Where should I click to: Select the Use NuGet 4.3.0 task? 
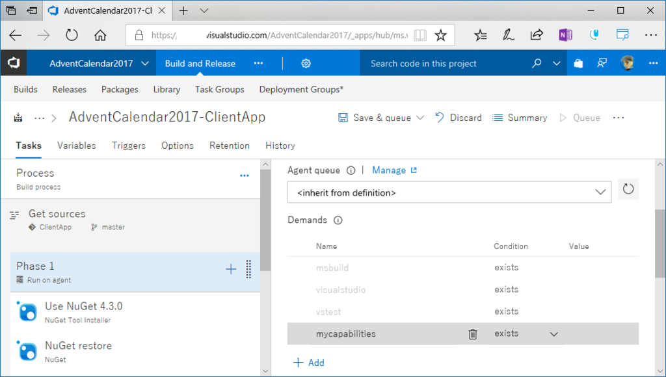coord(135,312)
